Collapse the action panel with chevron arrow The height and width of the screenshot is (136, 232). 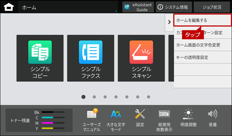click(169, 22)
